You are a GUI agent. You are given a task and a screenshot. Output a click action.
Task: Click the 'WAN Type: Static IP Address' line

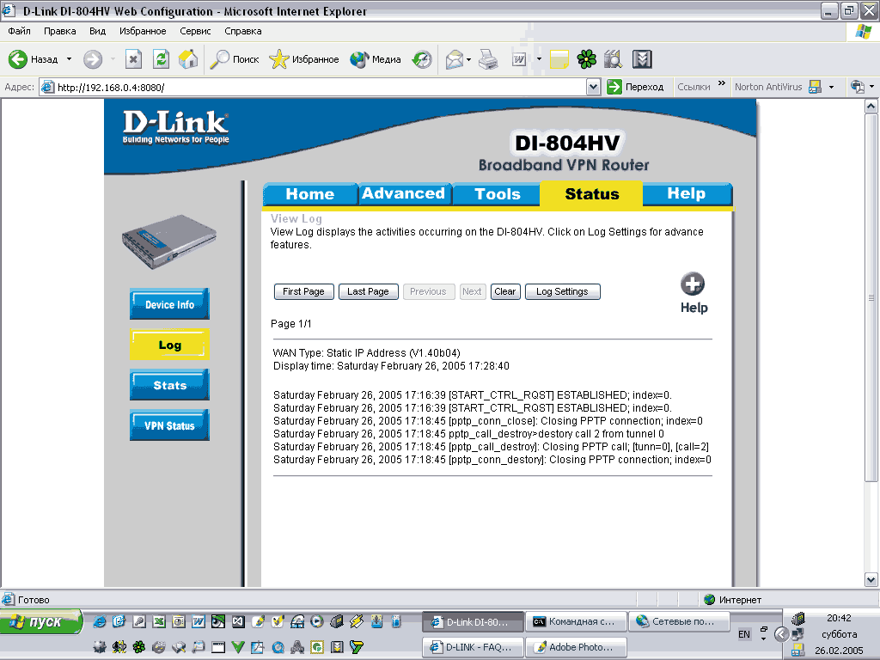coord(366,353)
